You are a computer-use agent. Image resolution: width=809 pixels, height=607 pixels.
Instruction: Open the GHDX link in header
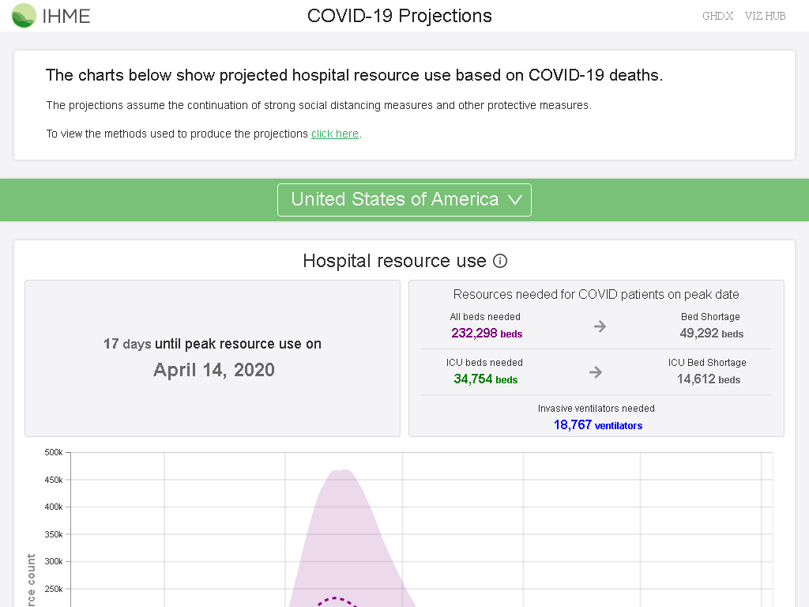pos(717,16)
